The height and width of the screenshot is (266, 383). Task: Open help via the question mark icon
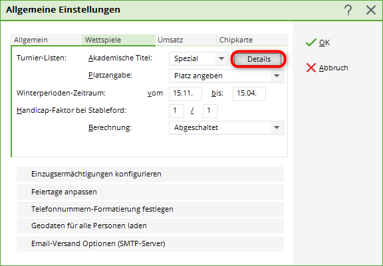tap(348, 10)
